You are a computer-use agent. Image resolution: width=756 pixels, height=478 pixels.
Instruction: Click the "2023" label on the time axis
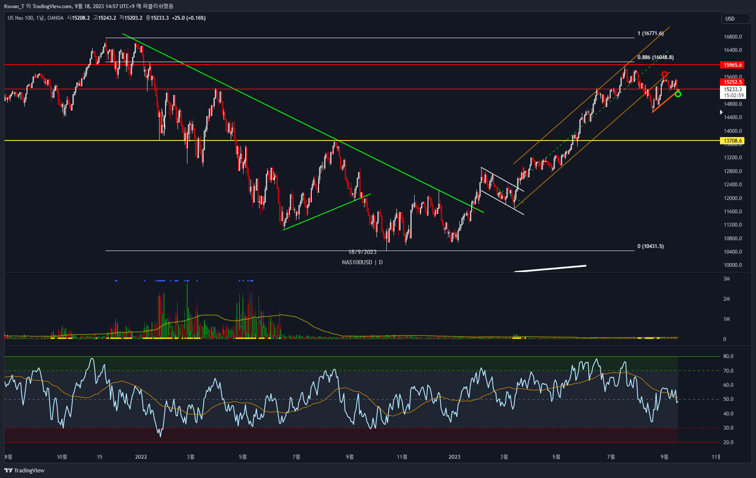(455, 457)
